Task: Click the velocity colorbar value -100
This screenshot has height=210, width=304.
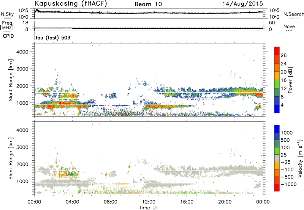Action: point(287,169)
